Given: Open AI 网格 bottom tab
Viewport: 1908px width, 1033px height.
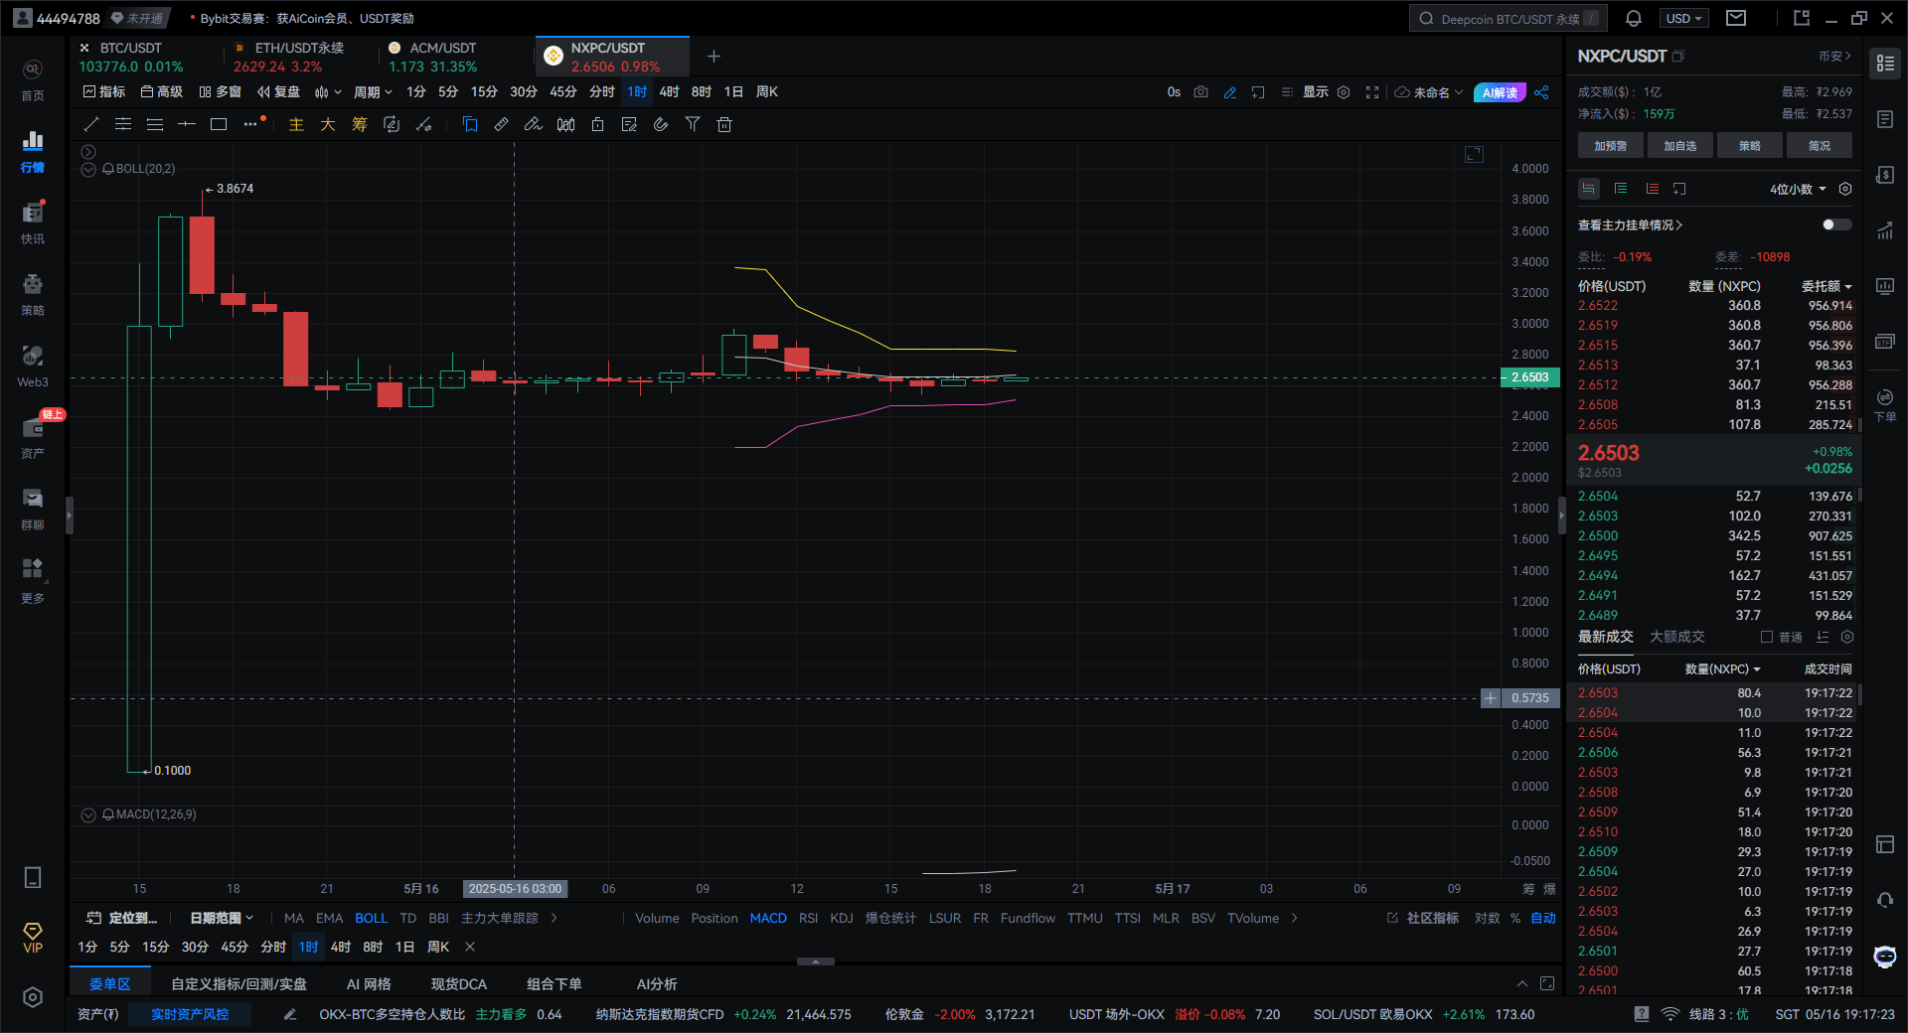Looking at the screenshot, I should pyautogui.click(x=369, y=983).
